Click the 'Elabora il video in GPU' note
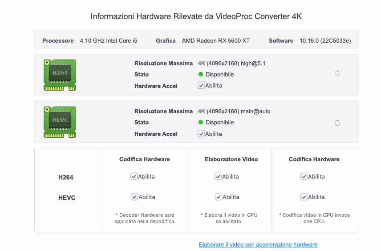 click(229, 218)
